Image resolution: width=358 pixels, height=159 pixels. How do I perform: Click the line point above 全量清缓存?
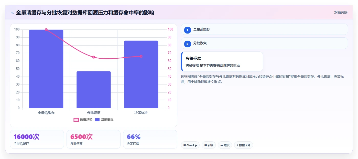point(46,30)
